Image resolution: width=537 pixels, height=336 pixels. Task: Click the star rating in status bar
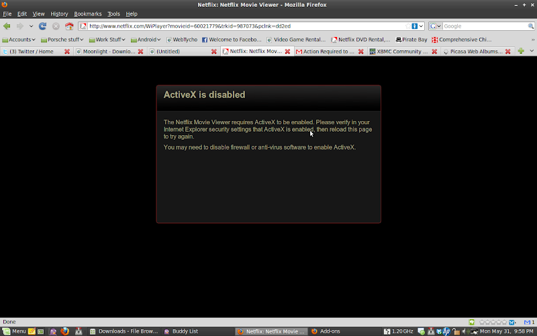coord(493,323)
